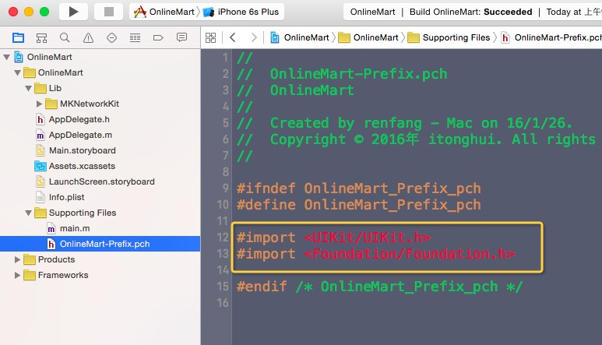Open the Test navigator
Viewport: 602px width, 345px height.
coord(111,37)
